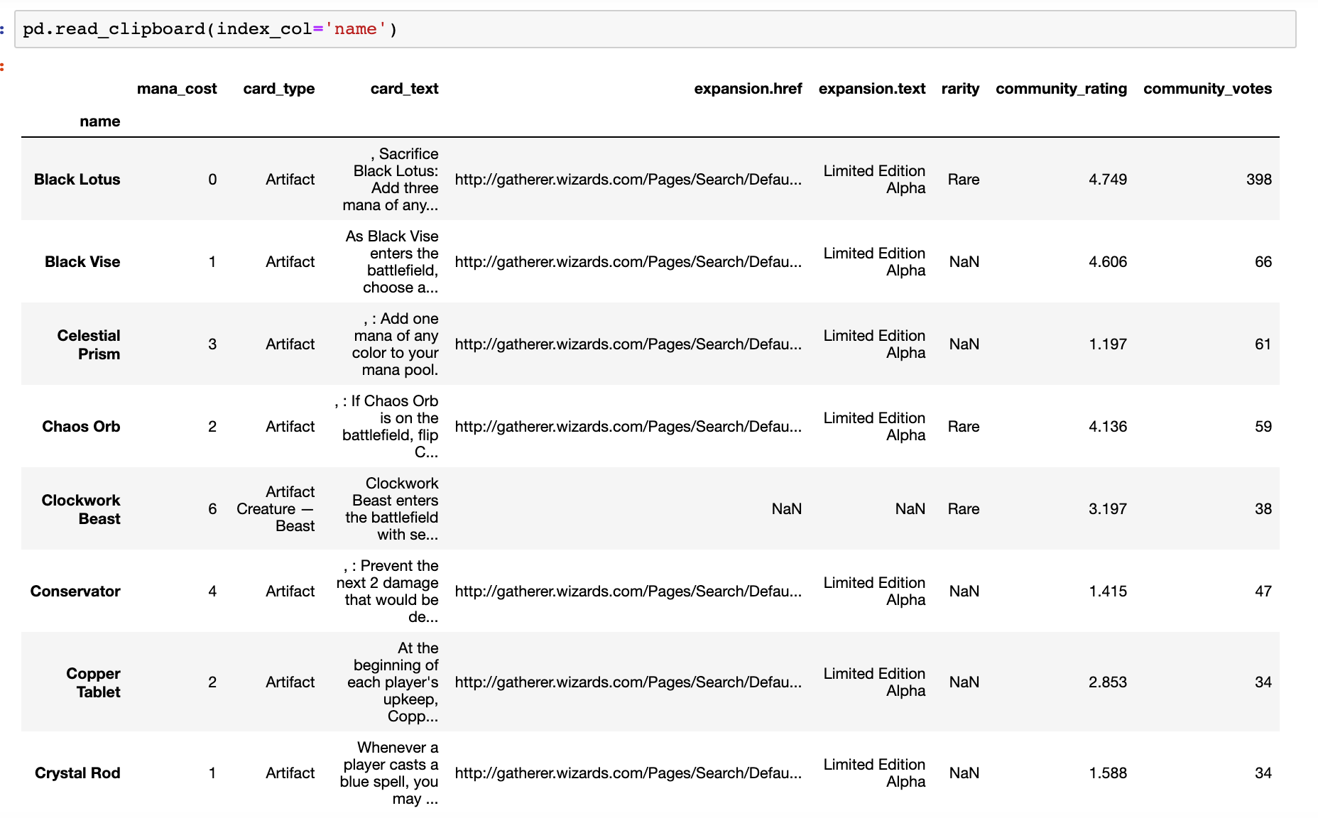Click Black Vise rating 4.606

tap(1108, 262)
